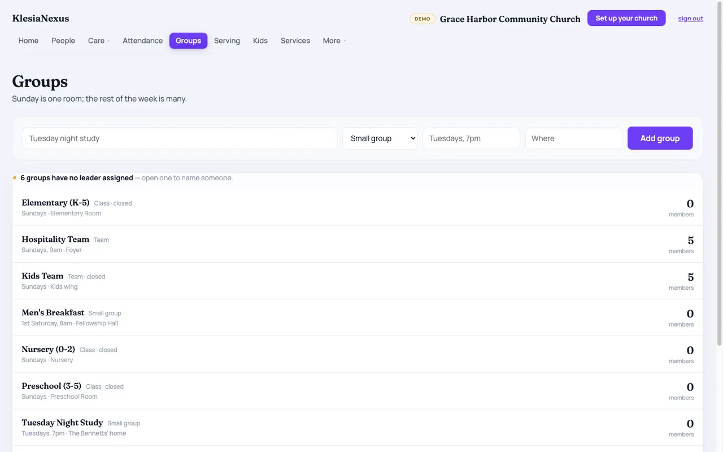Click the Add group button
Viewport: 723px width, 452px height.
660,138
